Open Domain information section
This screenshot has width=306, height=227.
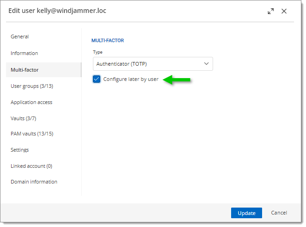34,182
